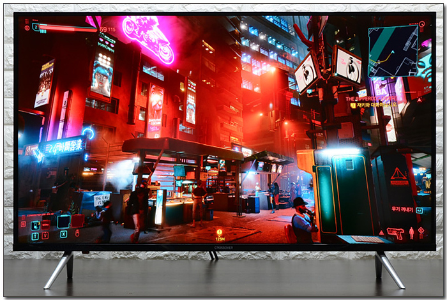Viewport: 447px width, 300px height.
Task: Click THE RIPPERDOC quest title
Action: (x=371, y=98)
